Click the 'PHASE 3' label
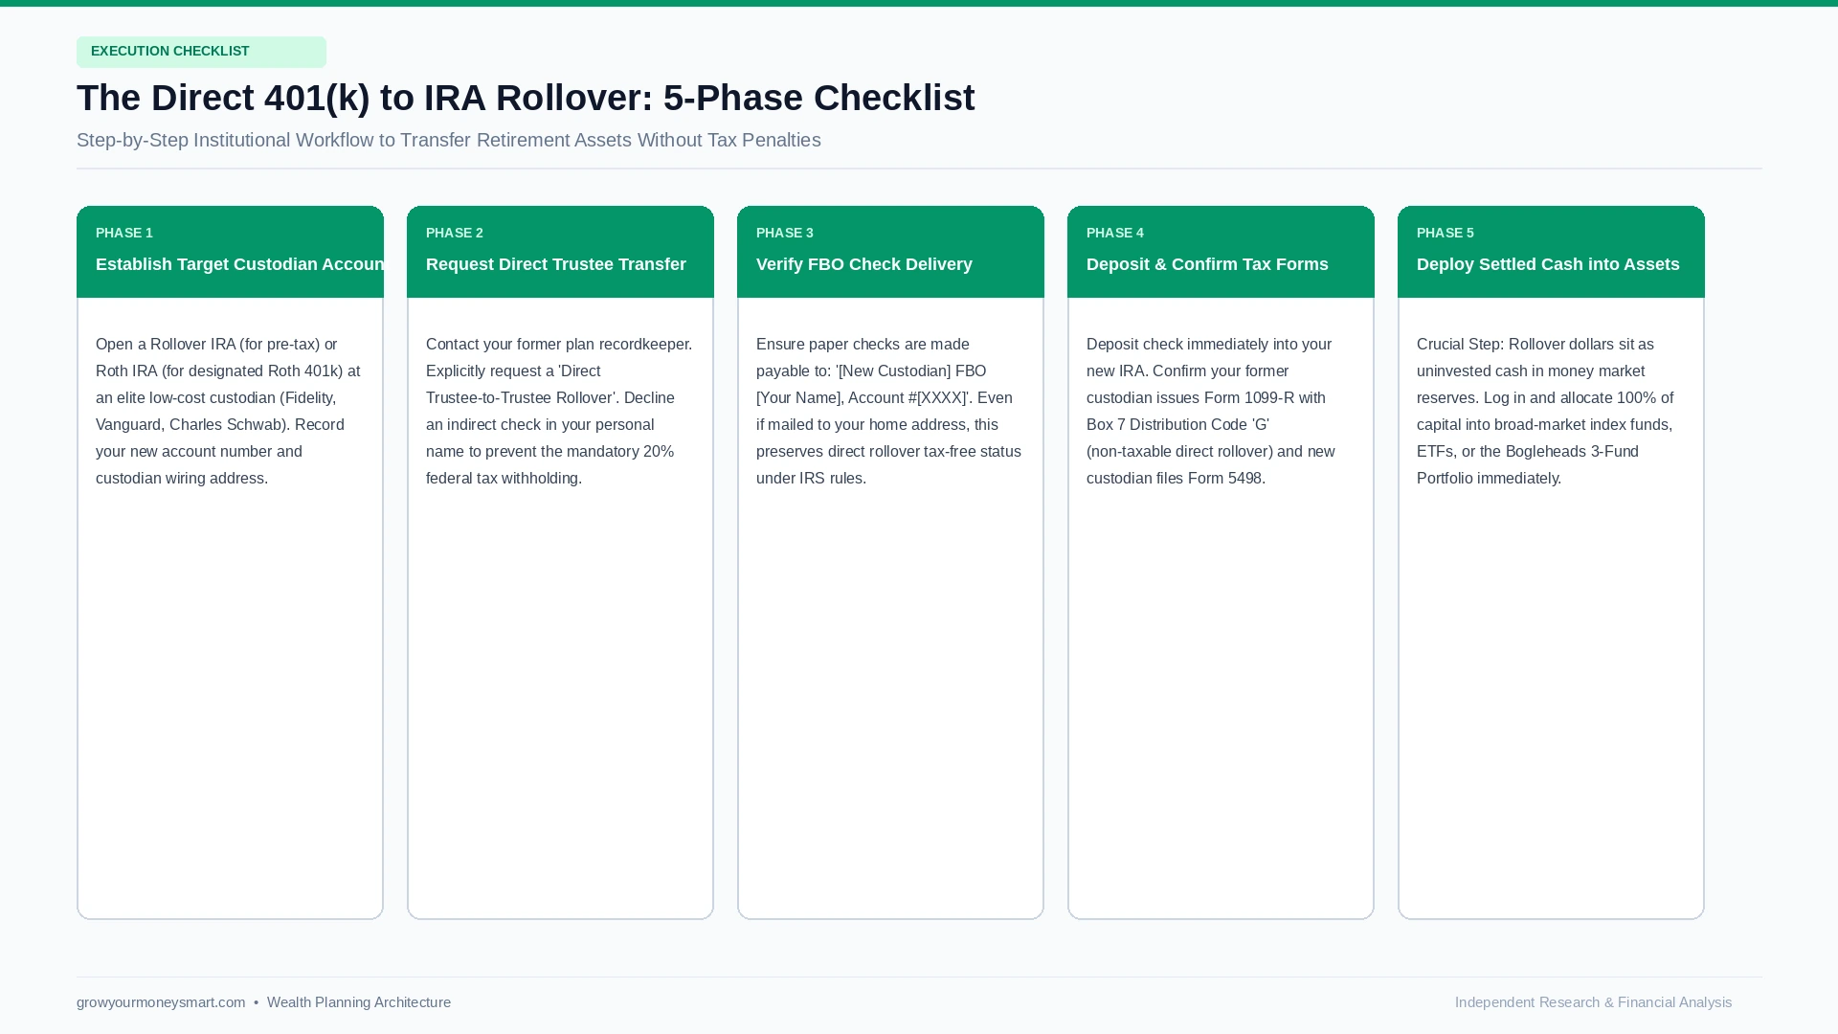 (785, 233)
